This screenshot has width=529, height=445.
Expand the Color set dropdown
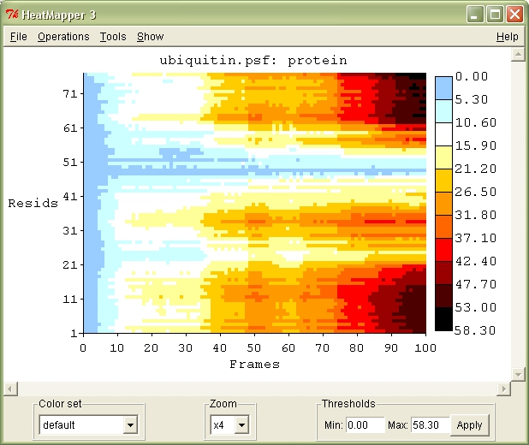(130, 424)
